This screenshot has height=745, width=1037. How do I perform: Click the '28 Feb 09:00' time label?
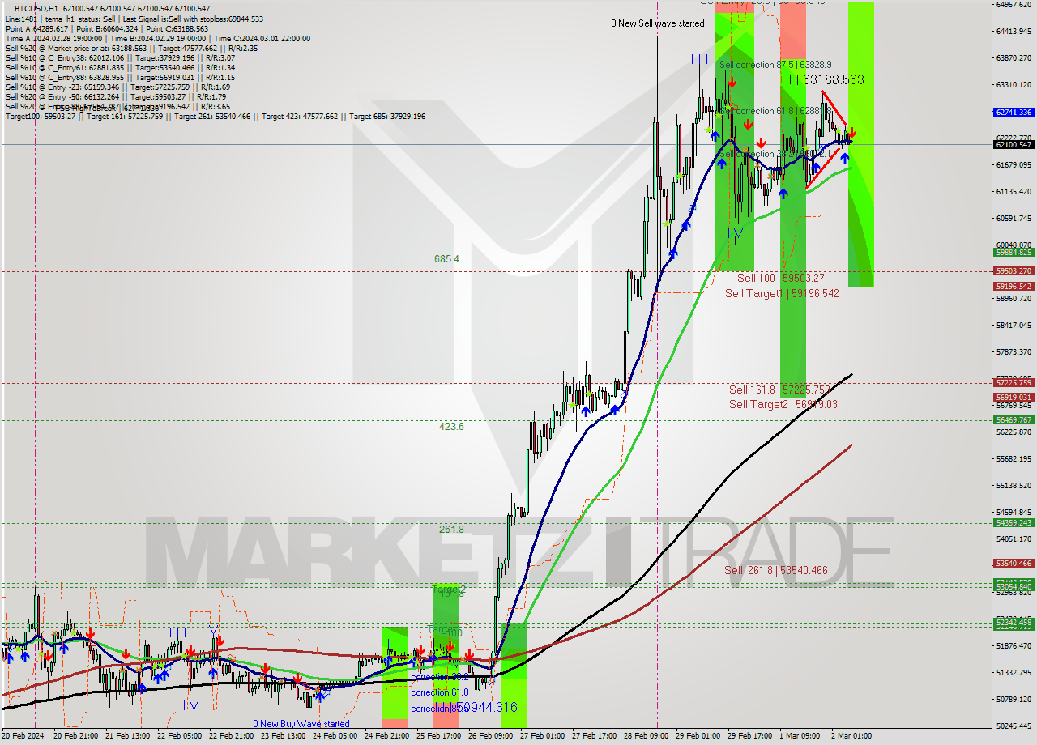click(x=645, y=736)
